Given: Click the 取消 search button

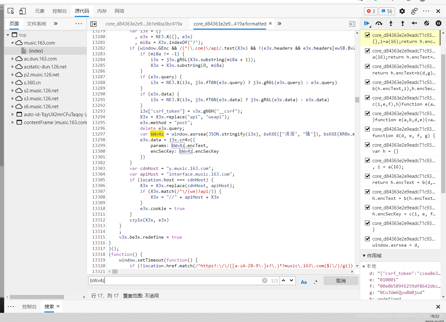Looking at the screenshot, I should pyautogui.click(x=341, y=281).
